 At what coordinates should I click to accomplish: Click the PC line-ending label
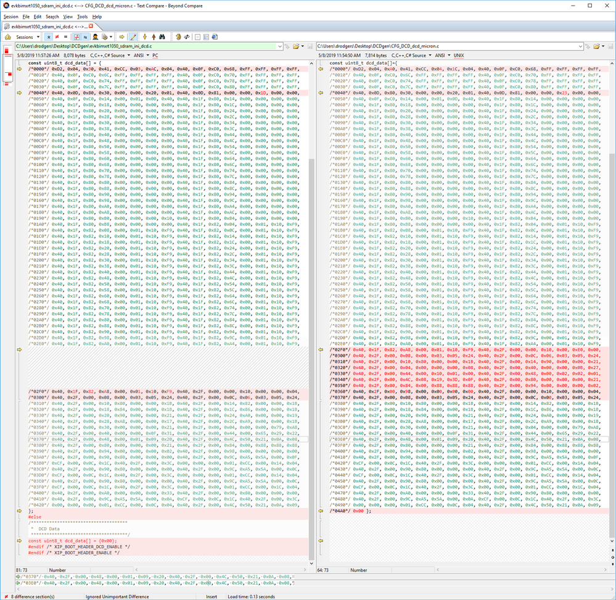click(155, 56)
